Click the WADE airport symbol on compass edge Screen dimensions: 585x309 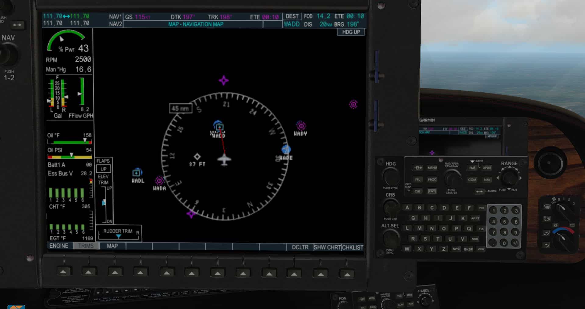(x=286, y=149)
